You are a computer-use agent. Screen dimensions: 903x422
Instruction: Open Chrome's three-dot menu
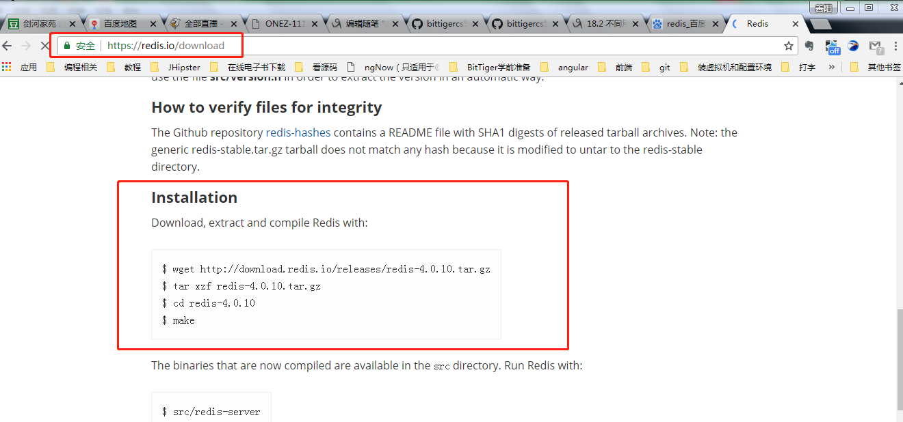(x=894, y=46)
